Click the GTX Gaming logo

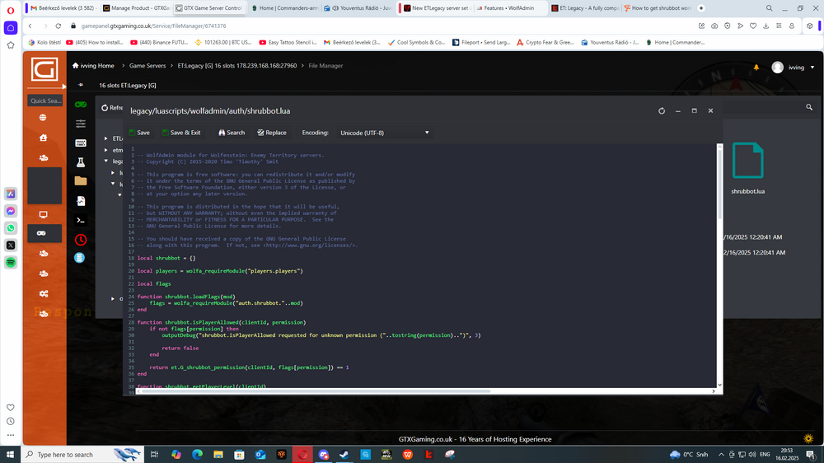pos(44,69)
